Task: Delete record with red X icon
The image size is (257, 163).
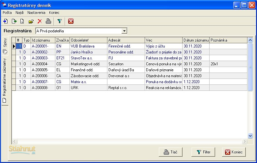Action: [x=40, y=21]
